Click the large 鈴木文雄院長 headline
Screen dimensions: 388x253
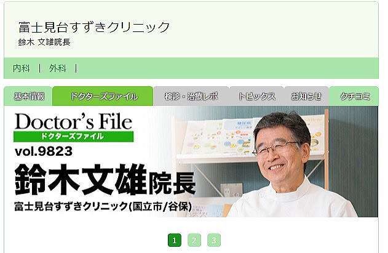pyautogui.click(x=105, y=179)
